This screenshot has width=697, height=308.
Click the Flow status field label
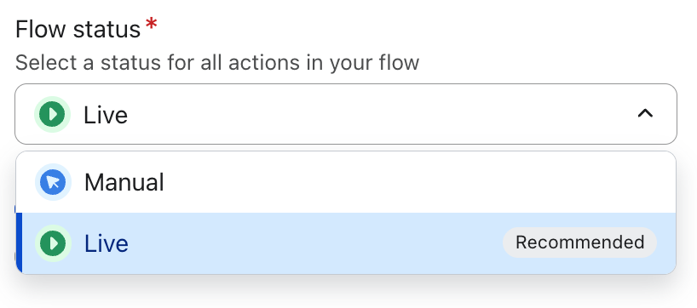pyautogui.click(x=78, y=30)
